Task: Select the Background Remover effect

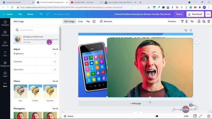Action: point(36,39)
